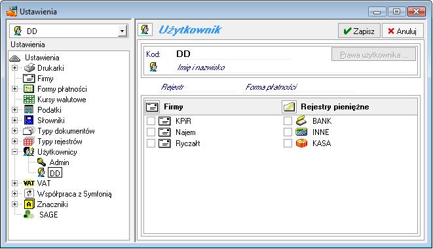Click the user icon next to Imię i nazwisko

coord(153,67)
